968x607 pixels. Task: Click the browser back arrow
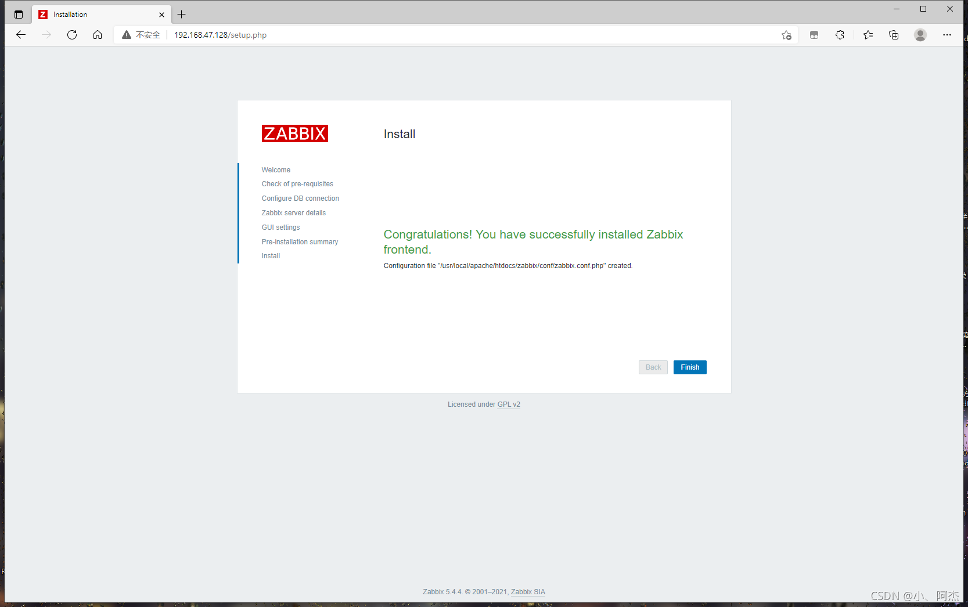pos(21,35)
